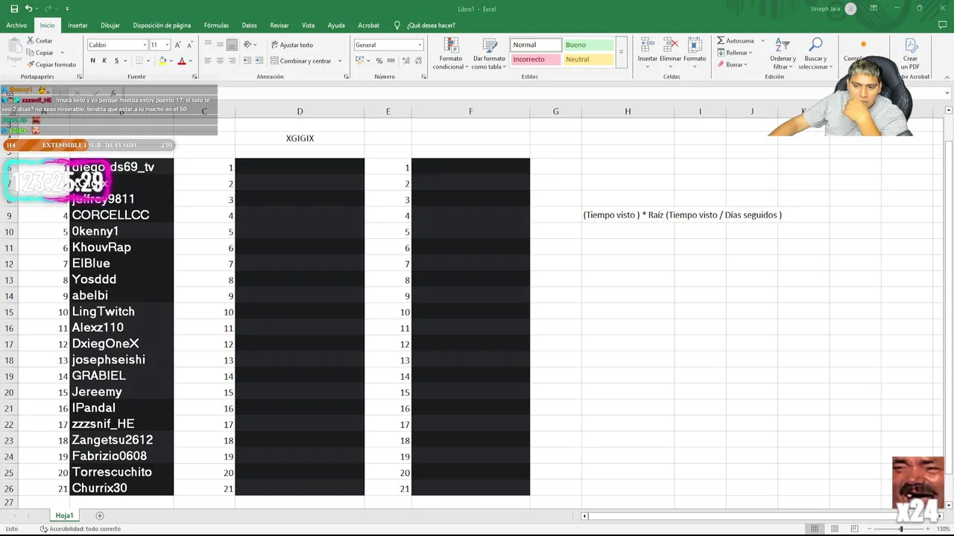Align cell text to the right

click(232, 61)
